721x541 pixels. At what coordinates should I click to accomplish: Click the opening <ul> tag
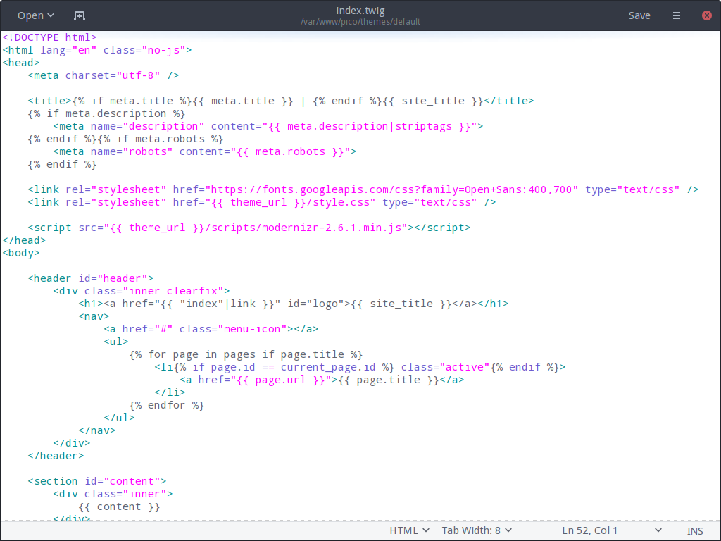pyautogui.click(x=116, y=342)
